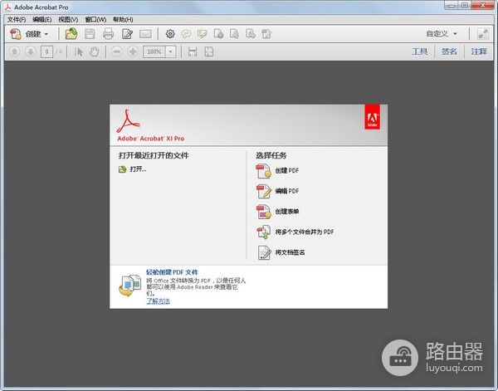Click the sticky note comment bubble icon

pos(186,34)
